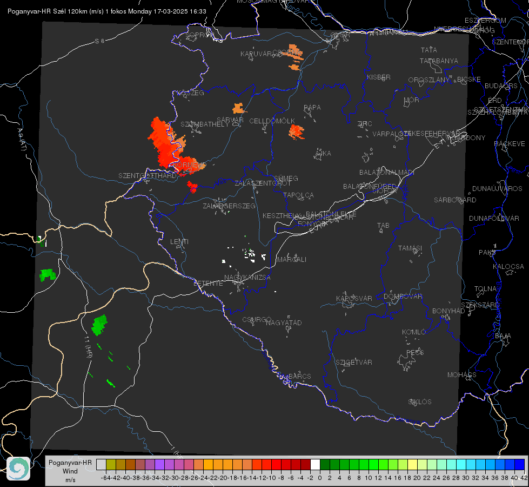Screen dimensions: 529x487
Task: Click the MARCALI city label
Action: click(x=291, y=260)
